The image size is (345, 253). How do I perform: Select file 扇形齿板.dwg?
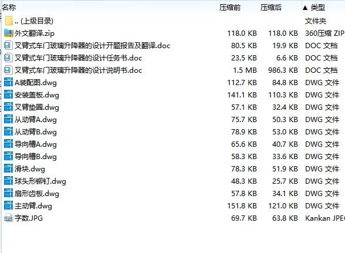(37, 194)
